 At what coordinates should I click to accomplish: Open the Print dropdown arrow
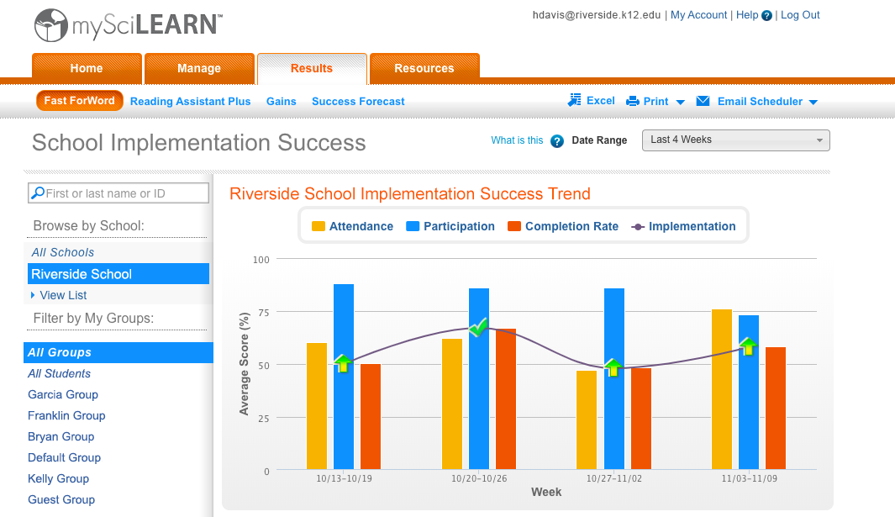click(x=680, y=103)
